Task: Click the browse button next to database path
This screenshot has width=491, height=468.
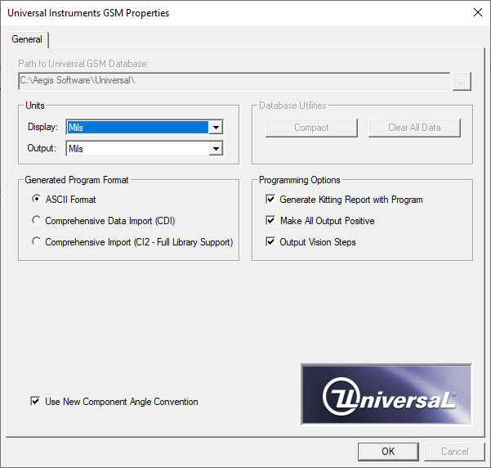Action: pos(462,81)
